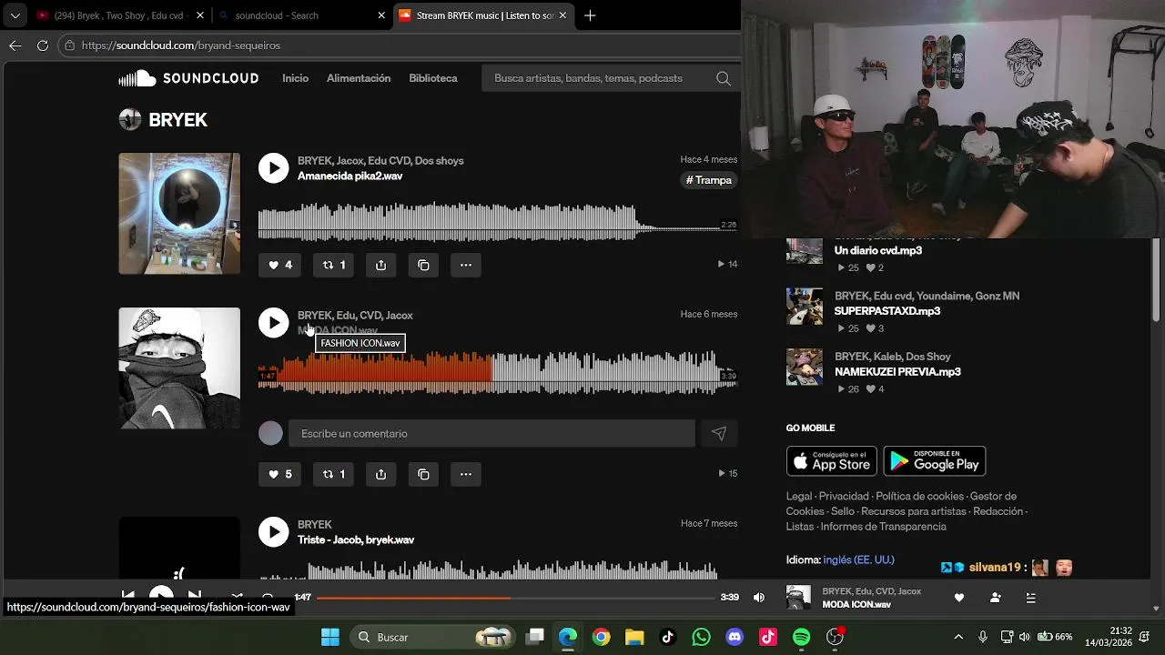Click the browser address bar URL
Viewport: 1165px width, 655px height.
coord(180,45)
